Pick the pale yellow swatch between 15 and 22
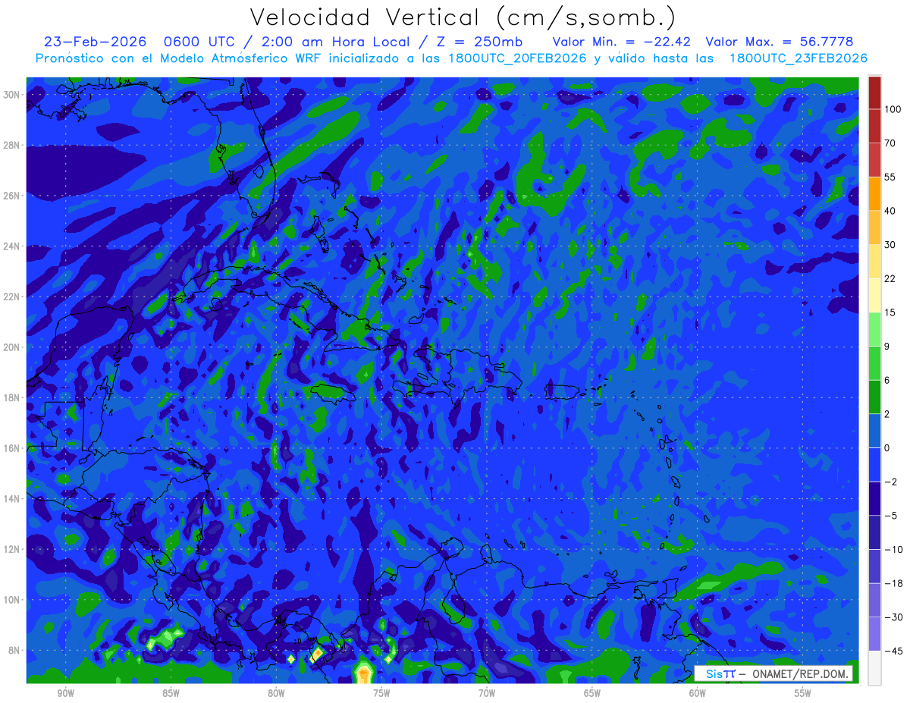The width and height of the screenshot is (910, 703). 874,295
